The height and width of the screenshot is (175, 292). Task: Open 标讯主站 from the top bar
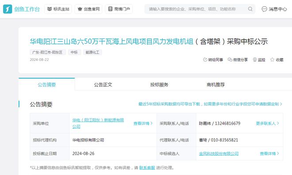point(58,9)
